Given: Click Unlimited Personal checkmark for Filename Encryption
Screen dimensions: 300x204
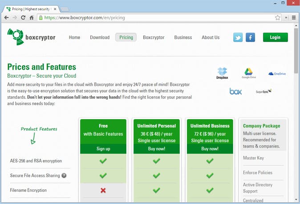Looking at the screenshot, I should coord(157,190).
